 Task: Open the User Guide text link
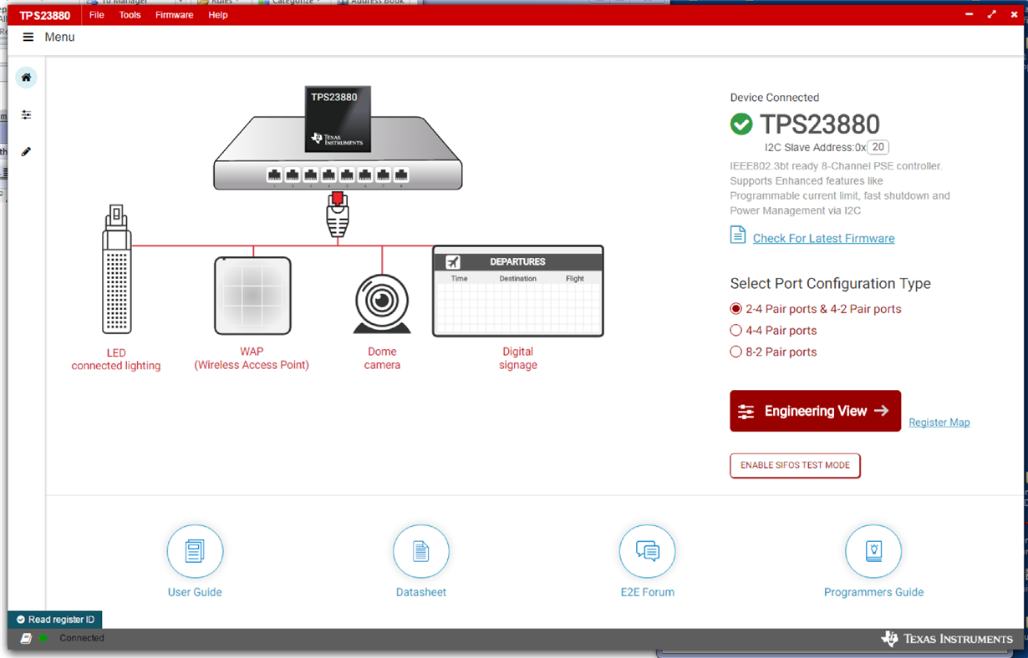[x=195, y=592]
